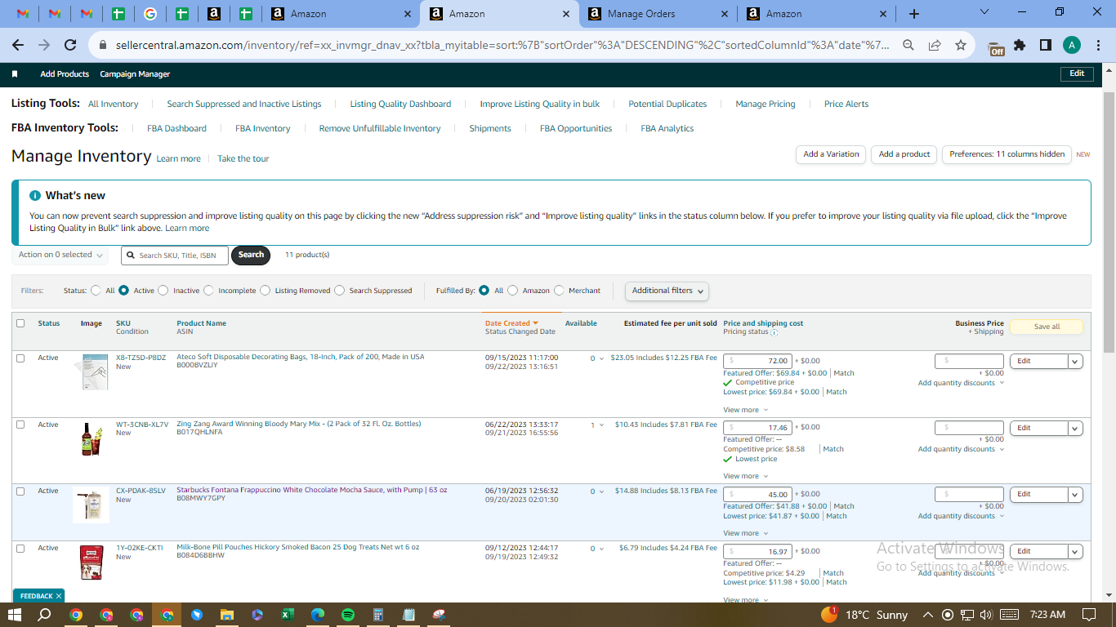The width and height of the screenshot is (1116, 627).
Task: Go to Listing Quality Dashboard
Action: [400, 104]
